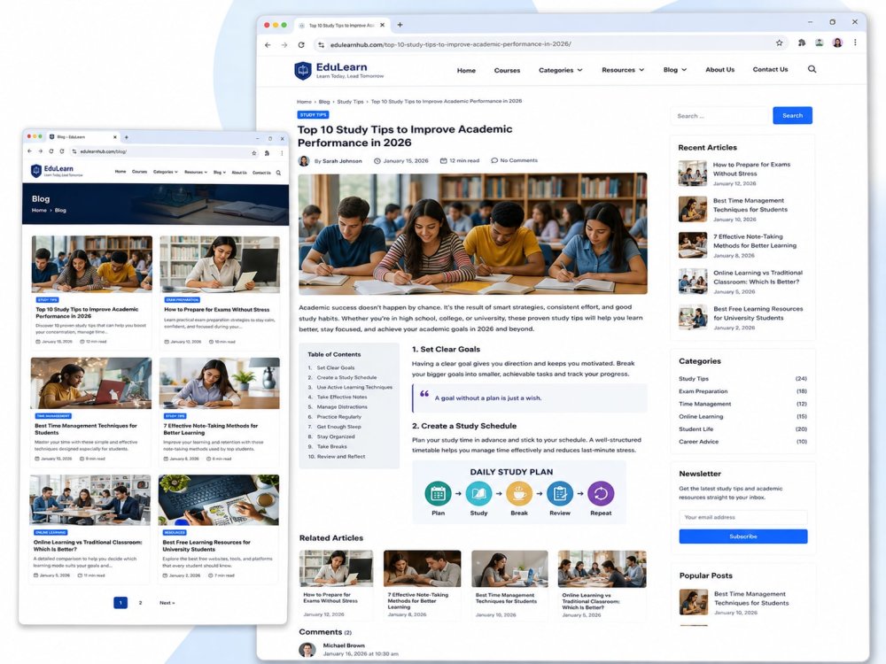Go forward in the large browser window
The image size is (886, 664).
tap(284, 44)
